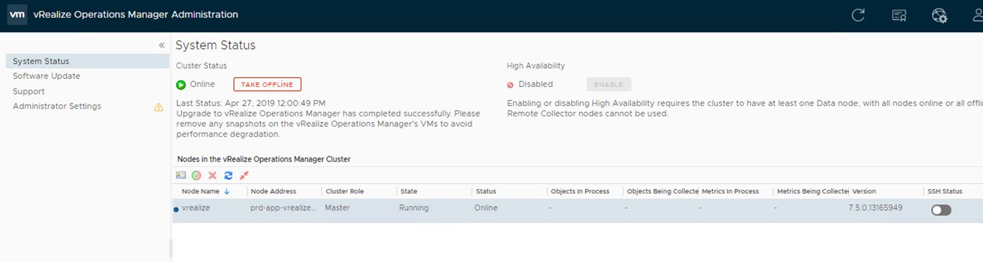This screenshot has height=262, width=983.
Task: Click the green Online status icon
Action: tap(181, 85)
